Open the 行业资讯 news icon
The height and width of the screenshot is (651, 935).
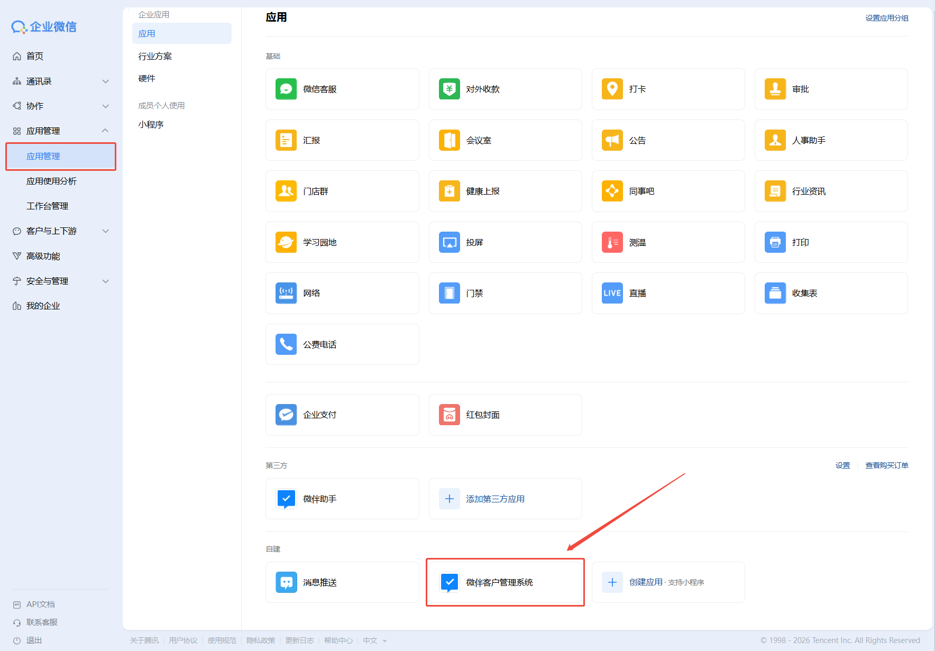tap(775, 191)
